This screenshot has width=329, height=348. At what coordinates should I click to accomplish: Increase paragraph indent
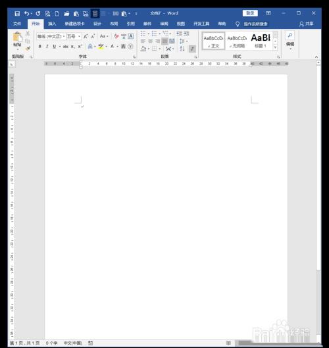point(186,34)
